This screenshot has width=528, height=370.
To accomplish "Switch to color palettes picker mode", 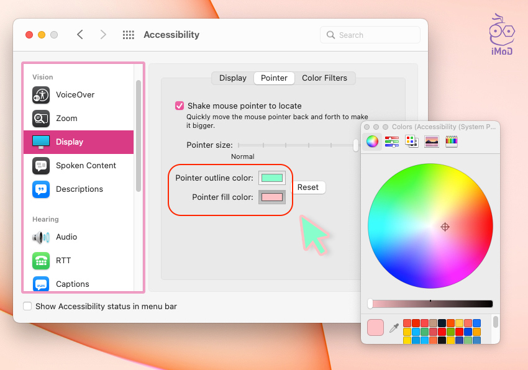I will pos(412,142).
